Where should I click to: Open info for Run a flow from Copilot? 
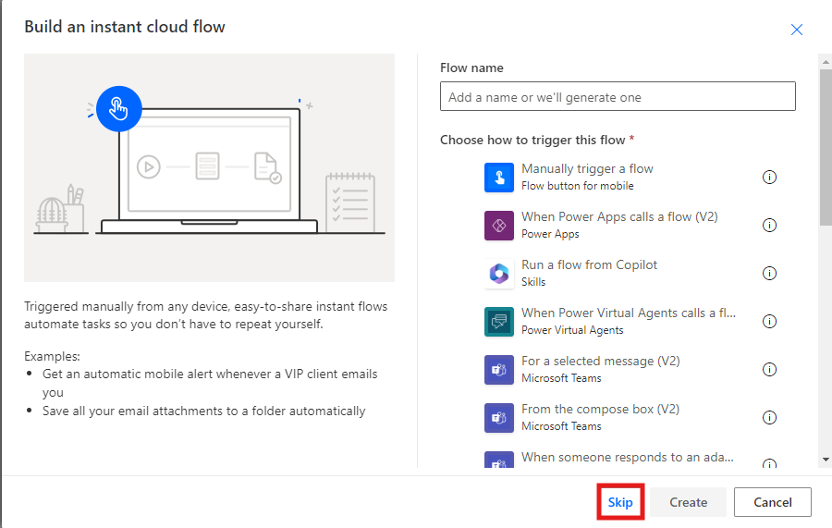(769, 274)
